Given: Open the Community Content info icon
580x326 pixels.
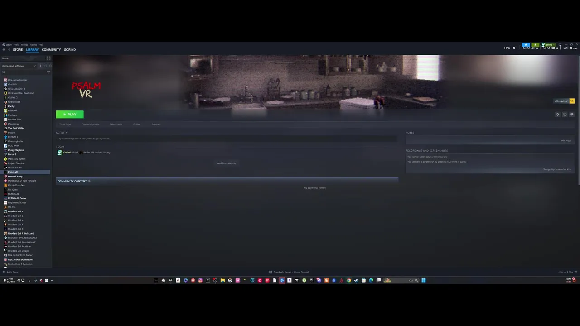Looking at the screenshot, I should 89,181.
